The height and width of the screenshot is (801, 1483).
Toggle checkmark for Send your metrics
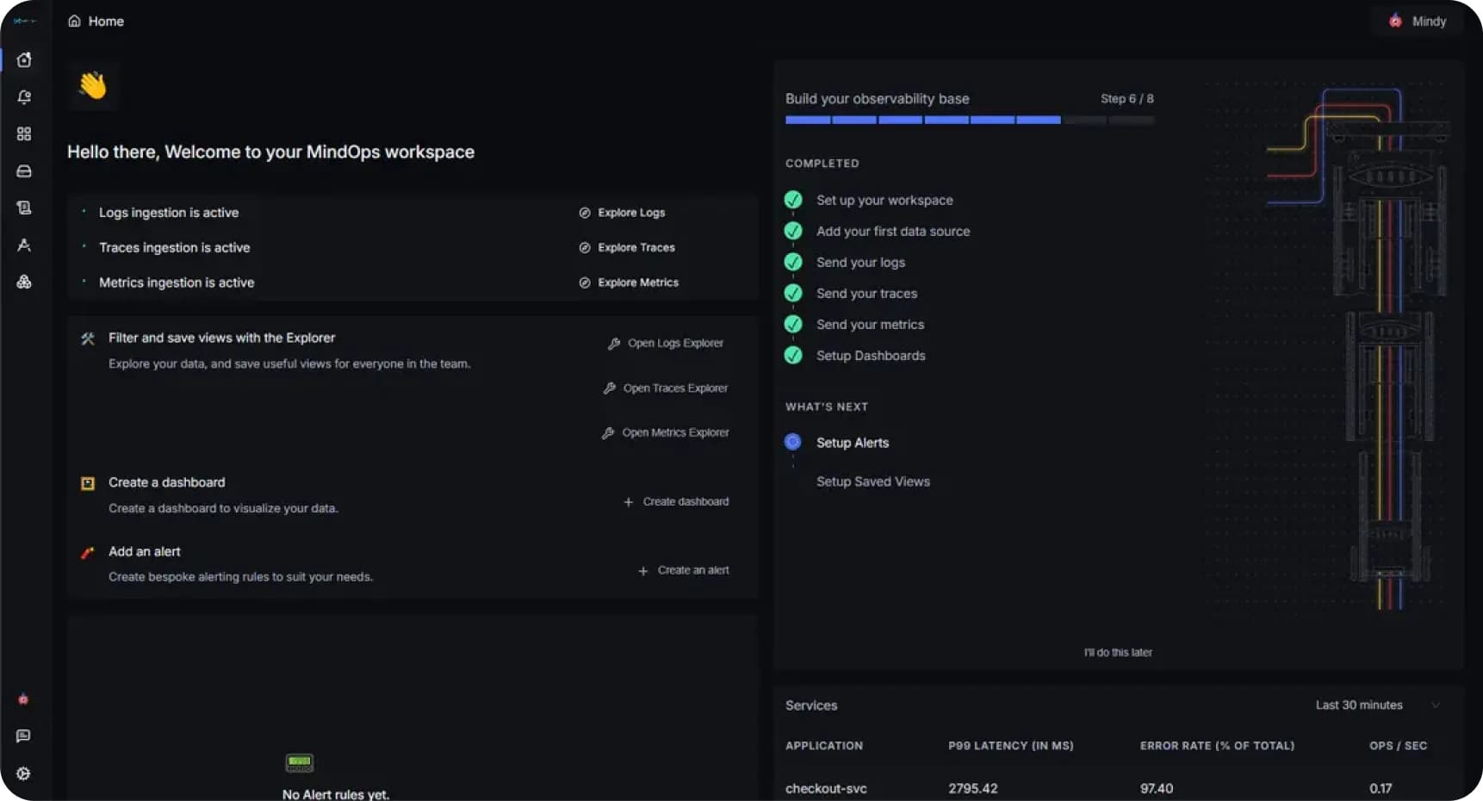coord(793,324)
